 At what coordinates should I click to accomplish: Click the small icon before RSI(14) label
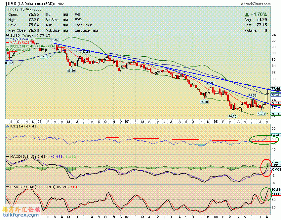click(x=8, y=126)
